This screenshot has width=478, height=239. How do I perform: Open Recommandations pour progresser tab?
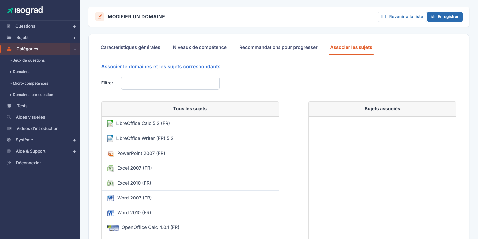pyautogui.click(x=279, y=47)
